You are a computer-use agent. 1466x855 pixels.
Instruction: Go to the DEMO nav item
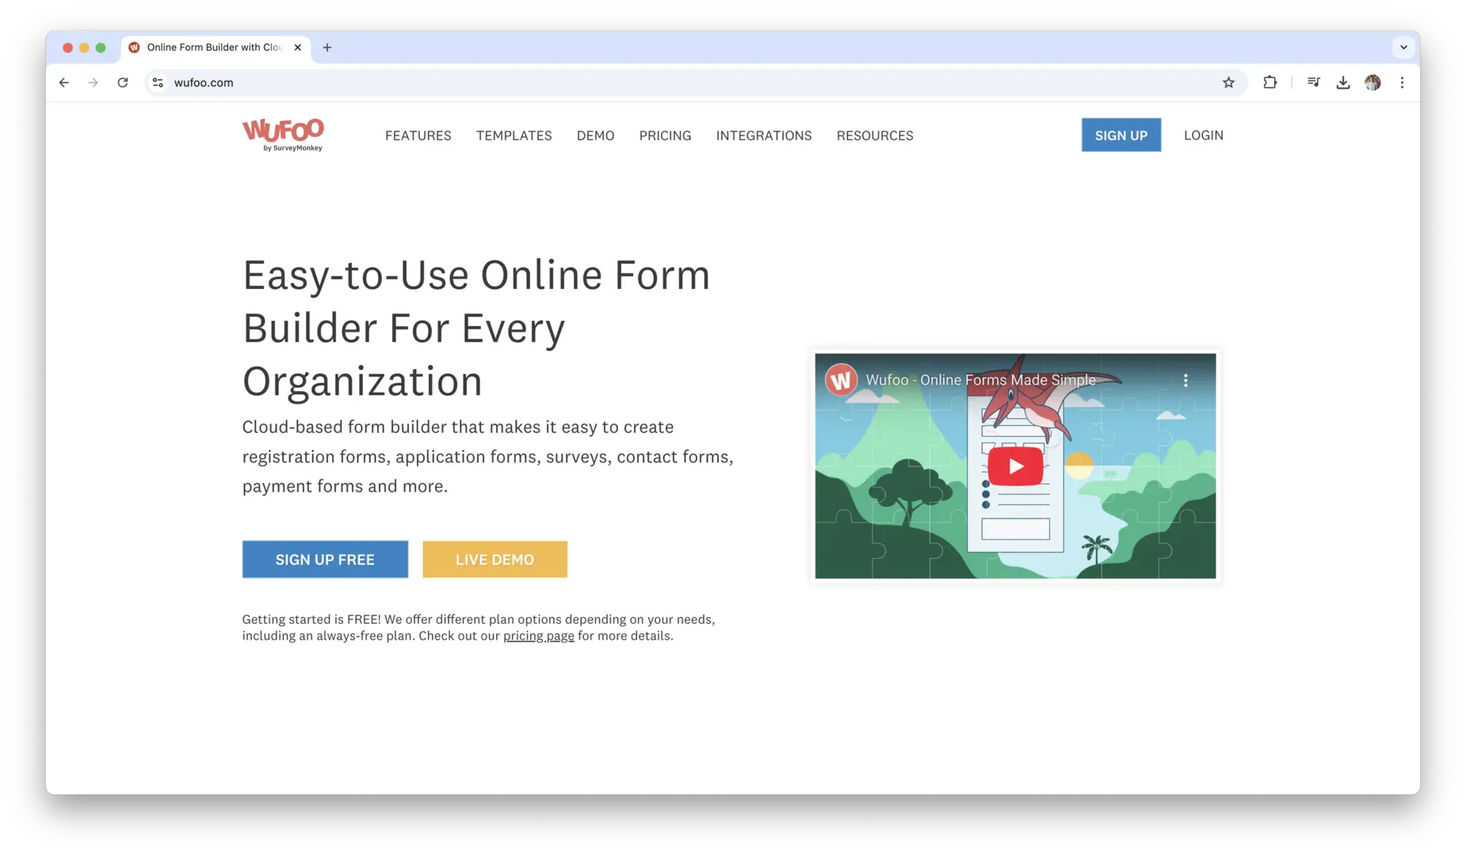point(596,135)
